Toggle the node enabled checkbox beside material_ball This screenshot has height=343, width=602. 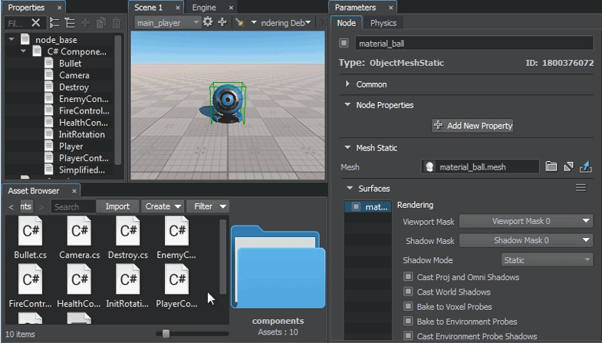click(x=344, y=43)
